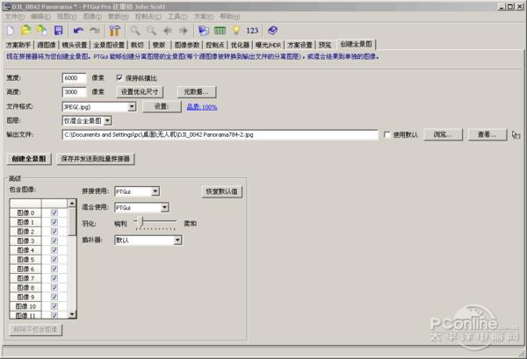Image resolution: width=527 pixels, height=359 pixels.
Task: Uncheck the 图像 0 checkbox
Action: tap(54, 212)
